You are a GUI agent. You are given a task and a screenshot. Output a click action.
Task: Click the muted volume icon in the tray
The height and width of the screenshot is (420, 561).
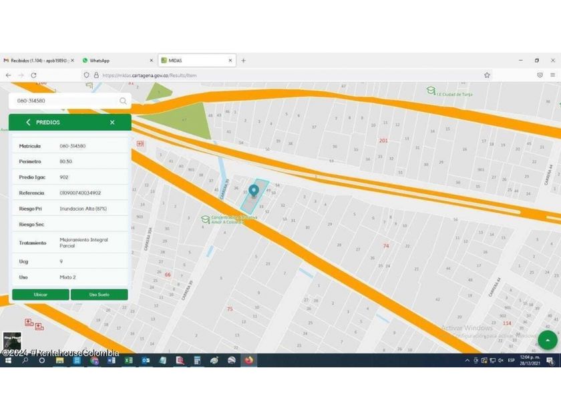tap(502, 361)
